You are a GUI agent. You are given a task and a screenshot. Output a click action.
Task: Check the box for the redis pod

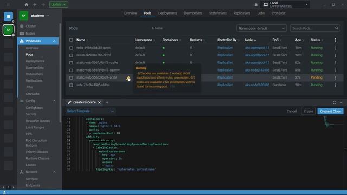tap(71, 48)
